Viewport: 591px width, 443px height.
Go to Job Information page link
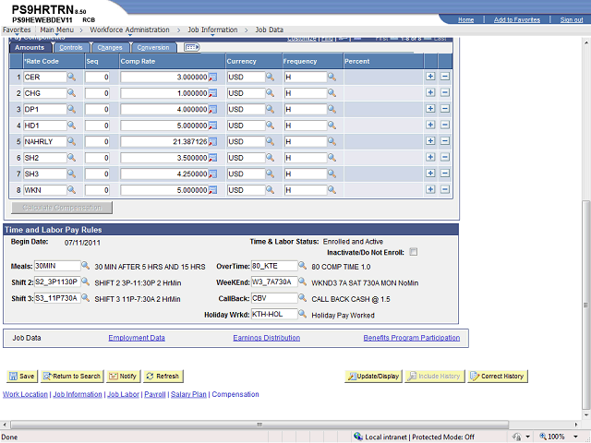tap(78, 394)
